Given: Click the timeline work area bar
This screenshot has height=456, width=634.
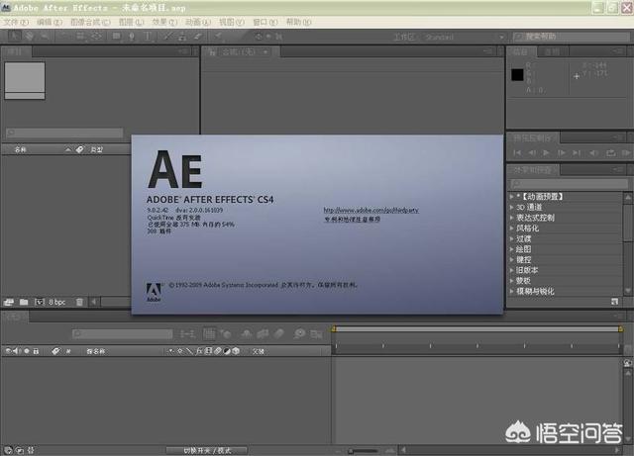Looking at the screenshot, I should click(477, 329).
